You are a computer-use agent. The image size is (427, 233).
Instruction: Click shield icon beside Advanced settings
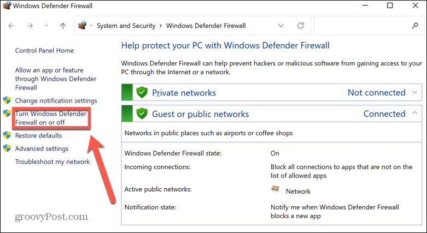coord(7,148)
